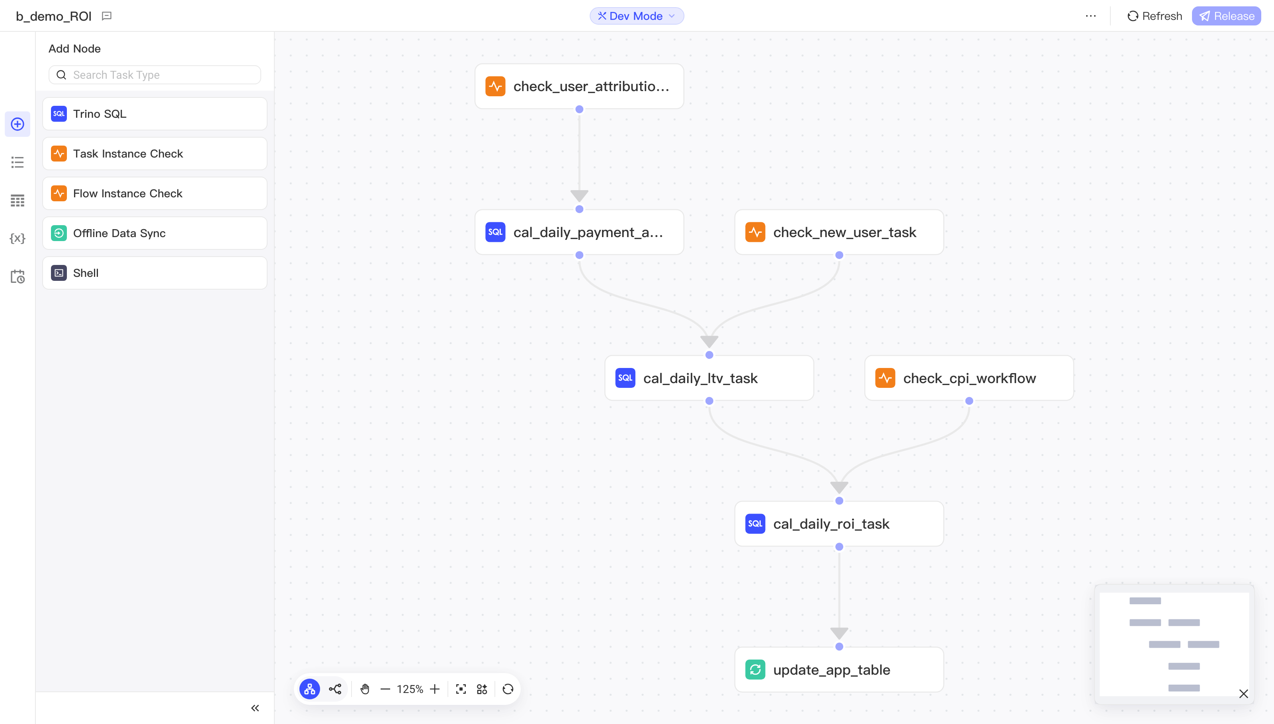Open the task list sidebar icon
Screen dimensions: 1274x724
[x=18, y=162]
